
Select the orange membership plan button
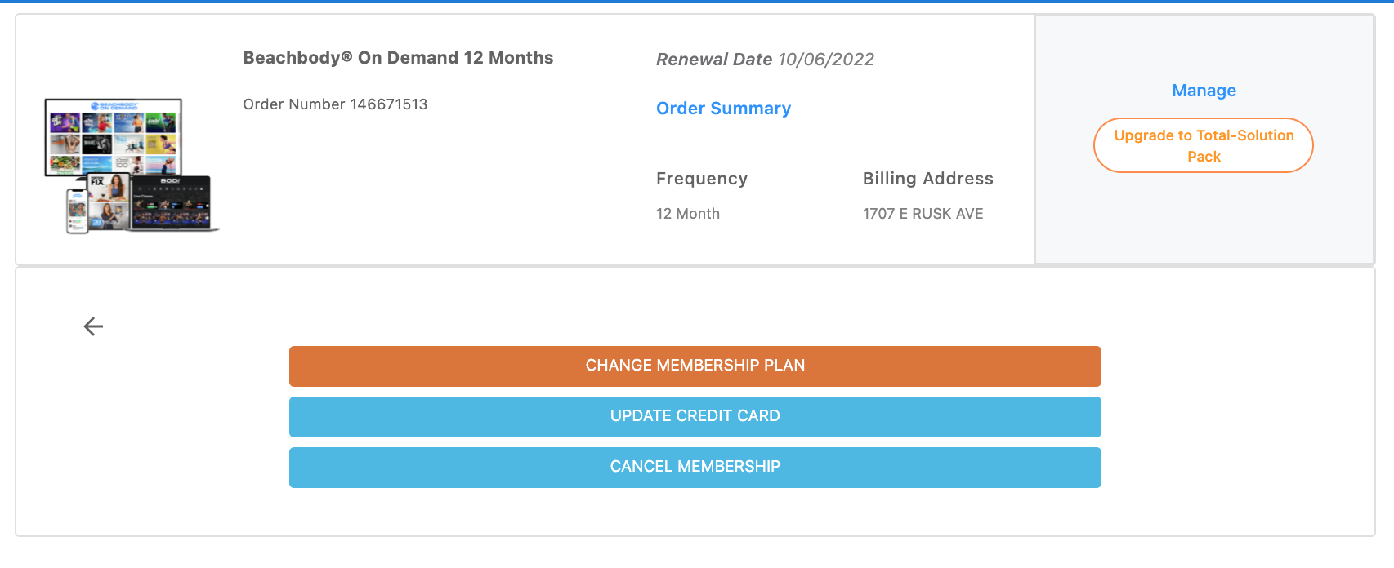[x=695, y=366]
